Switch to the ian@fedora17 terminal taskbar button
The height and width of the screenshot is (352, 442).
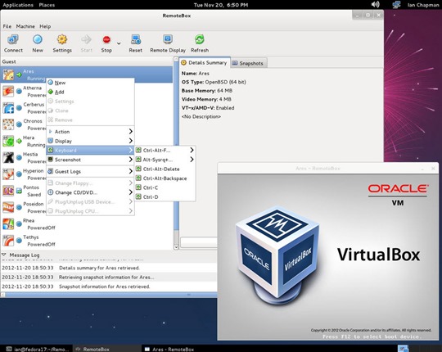coord(38,349)
